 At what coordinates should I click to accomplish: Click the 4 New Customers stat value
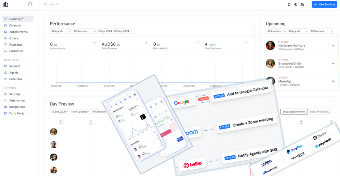(x=206, y=44)
